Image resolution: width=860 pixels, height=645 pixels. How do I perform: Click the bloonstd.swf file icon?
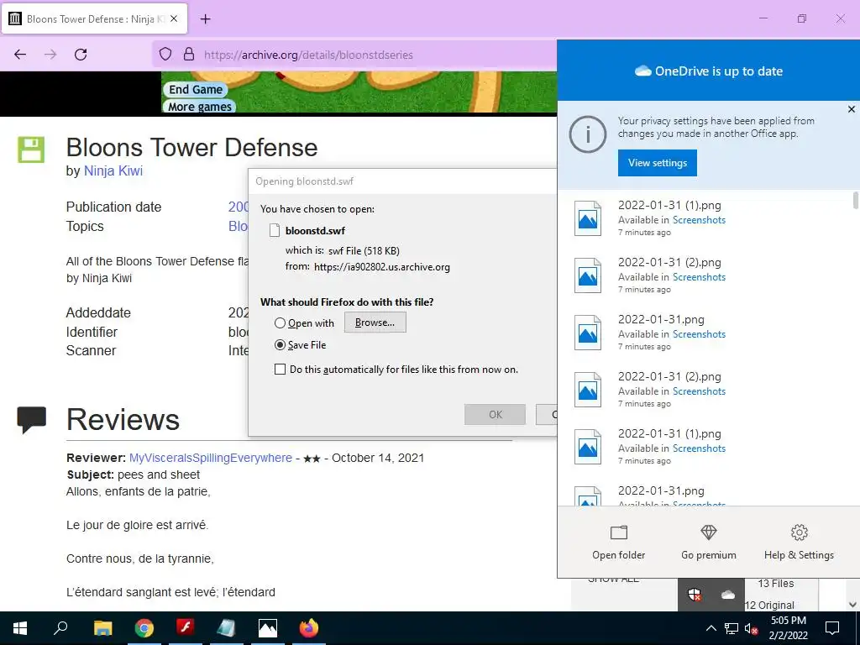(x=275, y=230)
